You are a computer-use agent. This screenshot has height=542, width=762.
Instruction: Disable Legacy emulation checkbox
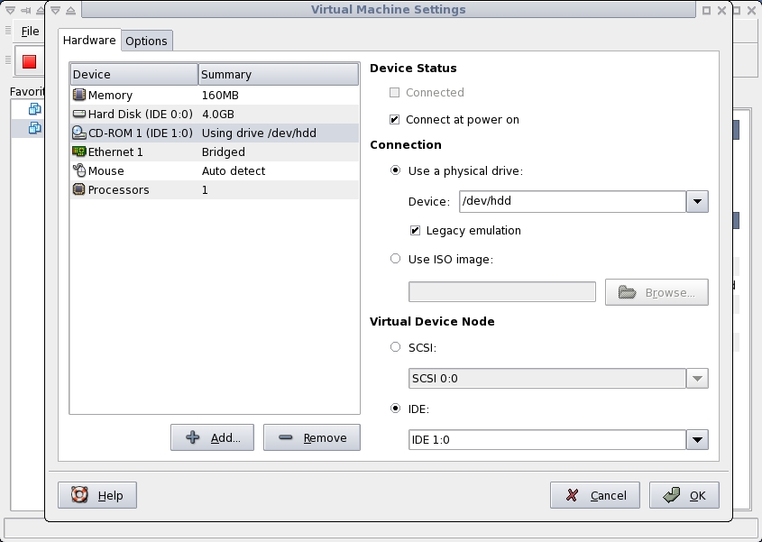(415, 230)
